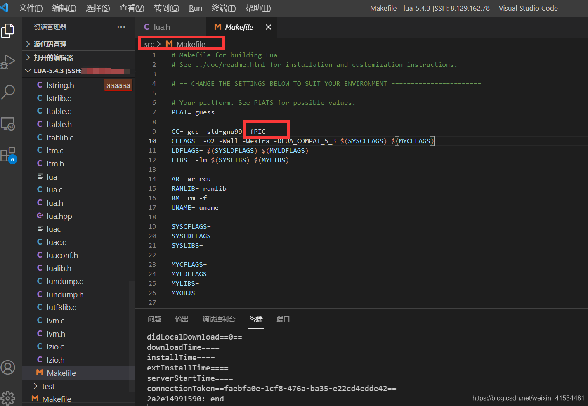Open the Accounts menu icon
588x406 pixels.
tap(8, 367)
